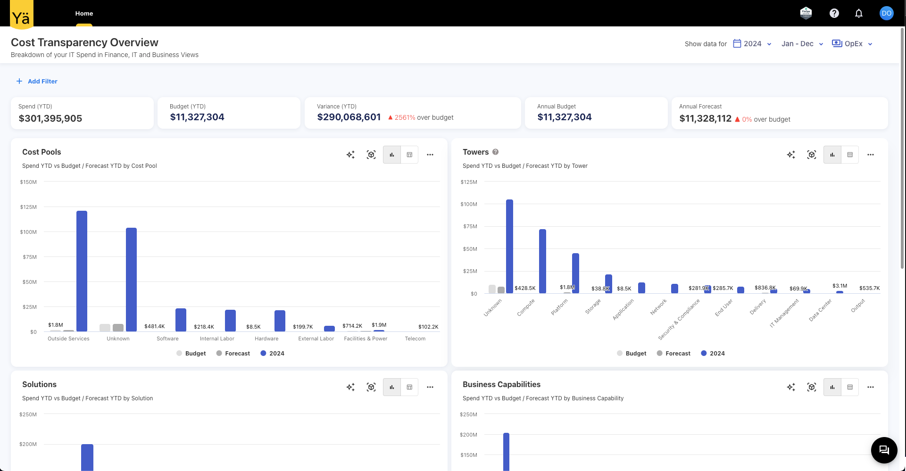Expand the Jan - Dec month range dropdown
The height and width of the screenshot is (471, 906).
[802, 43]
